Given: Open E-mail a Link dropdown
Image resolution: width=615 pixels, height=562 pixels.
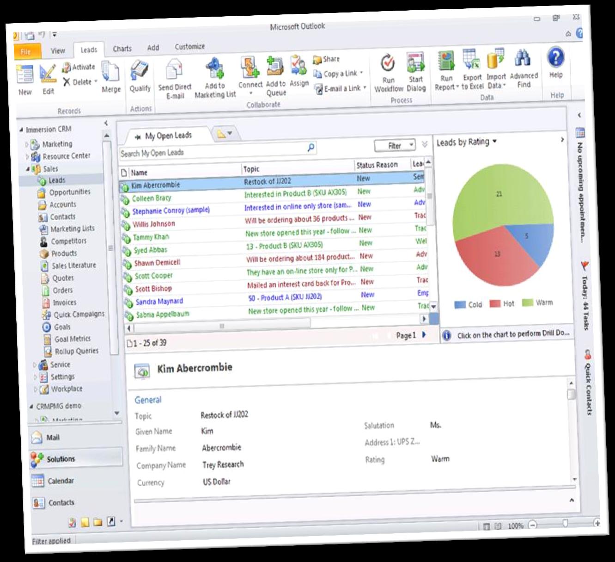Looking at the screenshot, I should [364, 87].
